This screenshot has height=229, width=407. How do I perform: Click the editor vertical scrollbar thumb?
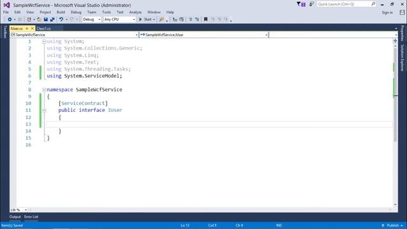[395, 95]
